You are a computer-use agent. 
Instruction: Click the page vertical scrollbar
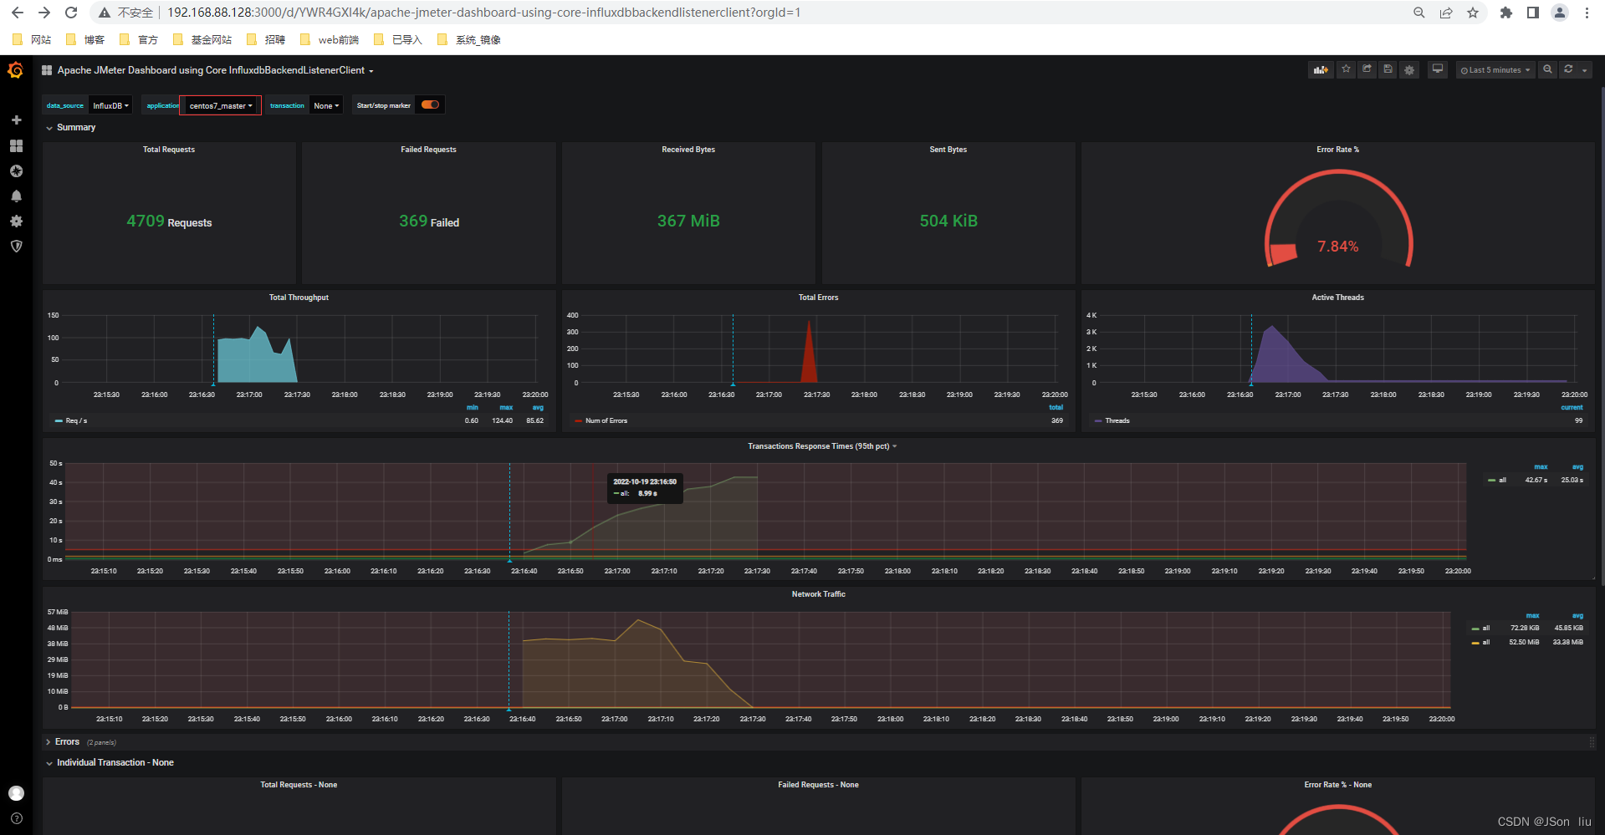pos(1602,334)
